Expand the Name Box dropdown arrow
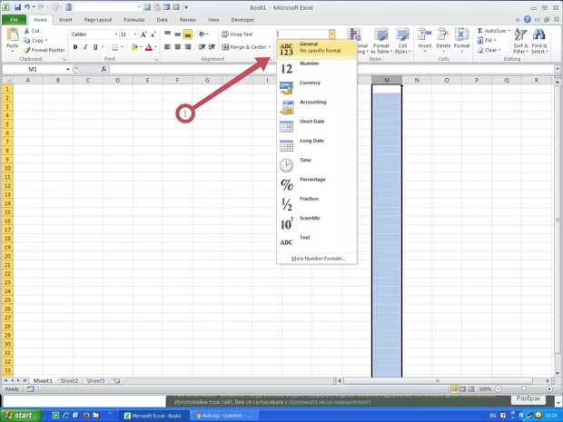The width and height of the screenshot is (563, 422). click(67, 69)
